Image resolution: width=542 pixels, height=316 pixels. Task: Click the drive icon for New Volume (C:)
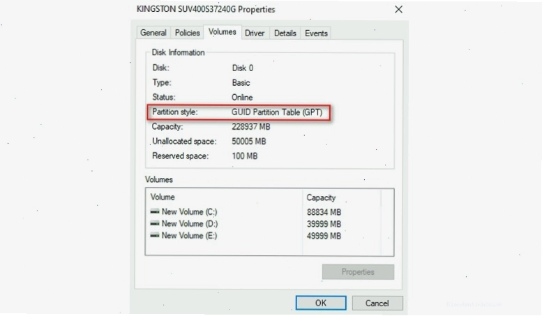tap(155, 211)
